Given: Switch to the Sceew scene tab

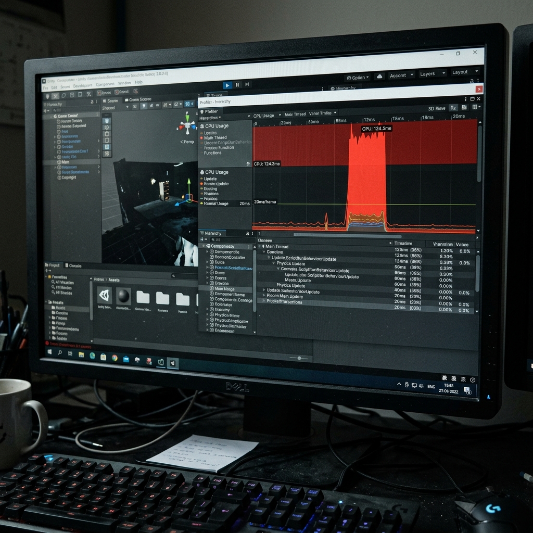Looking at the screenshot, I should point(111,101).
